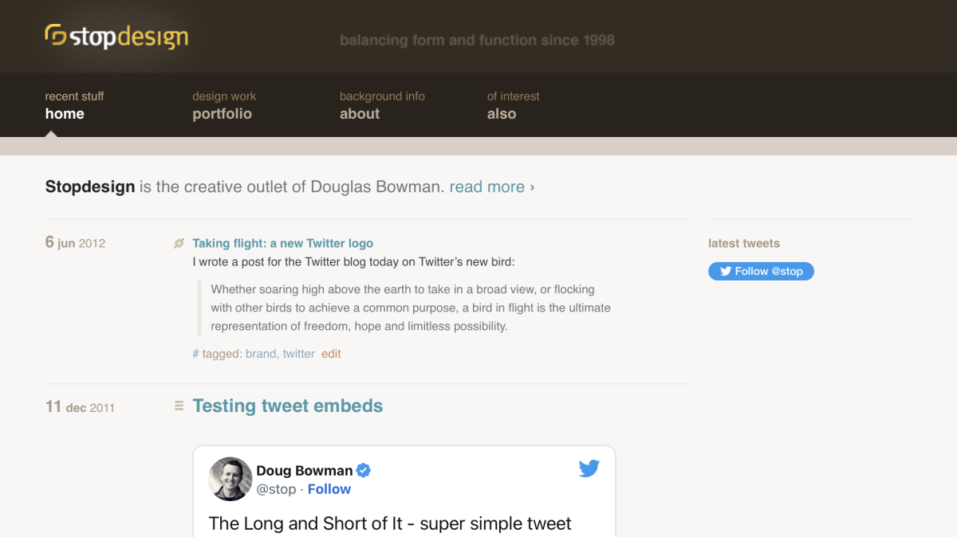Click the verified badge next to Doug Bowman
The width and height of the screenshot is (957, 537).
click(x=363, y=470)
